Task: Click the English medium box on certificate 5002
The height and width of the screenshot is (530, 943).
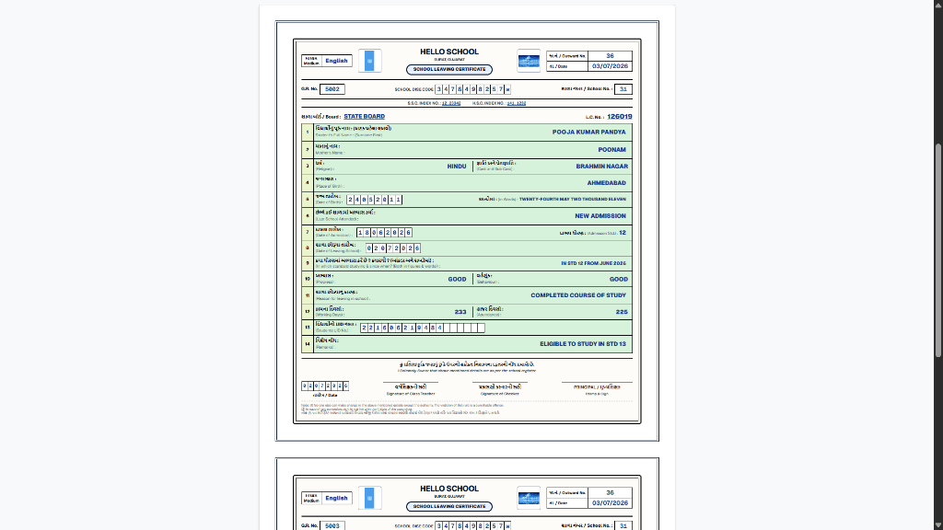Action: [336, 61]
